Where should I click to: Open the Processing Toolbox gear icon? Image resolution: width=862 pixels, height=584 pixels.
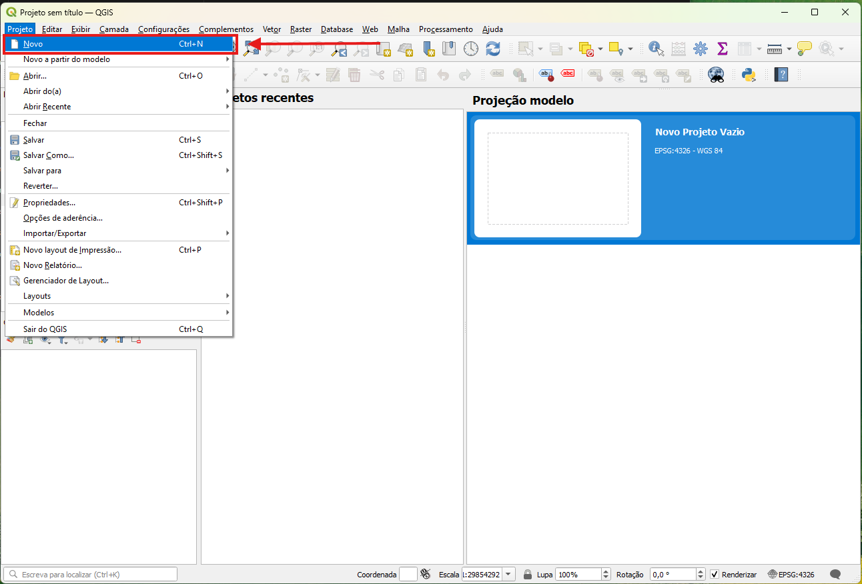click(x=701, y=48)
